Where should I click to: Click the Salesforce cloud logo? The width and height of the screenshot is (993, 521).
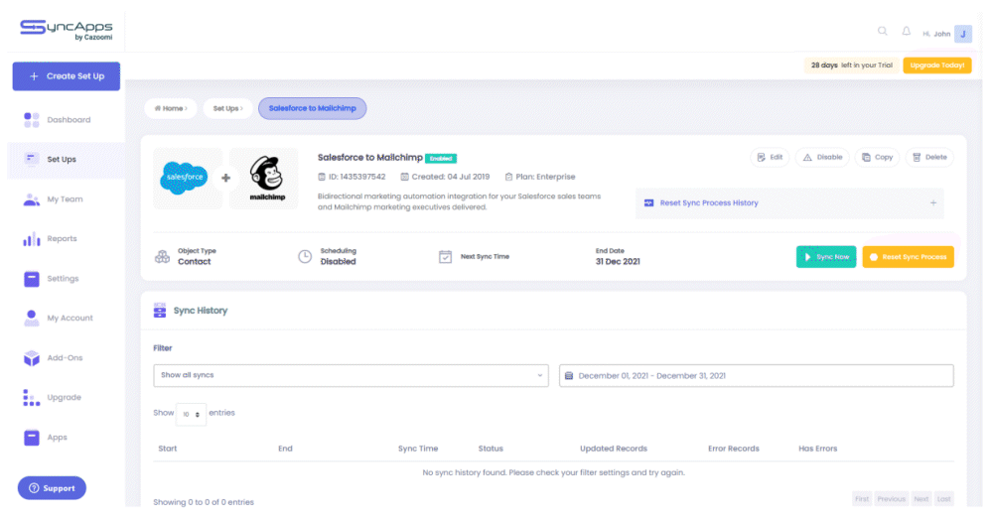click(185, 178)
